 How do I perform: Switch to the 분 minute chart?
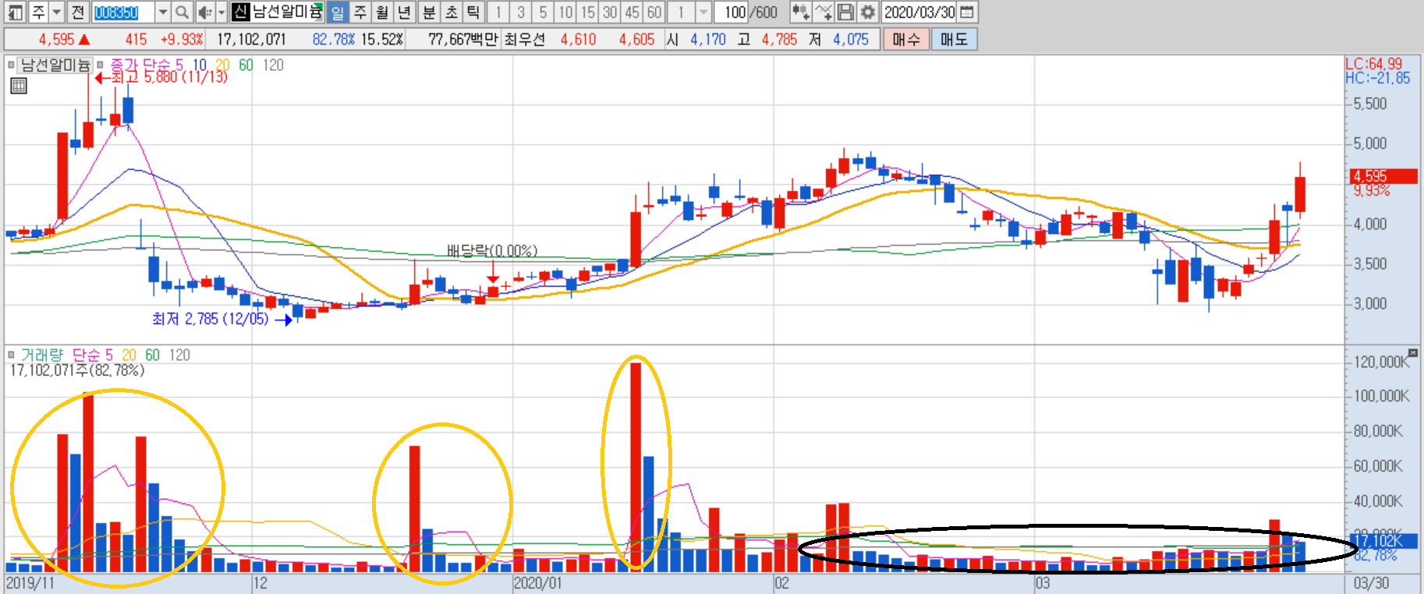pyautogui.click(x=429, y=12)
